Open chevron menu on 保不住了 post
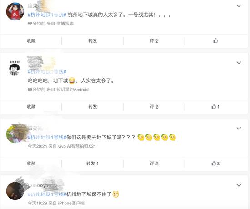250x209 pixels. pyautogui.click(x=239, y=185)
